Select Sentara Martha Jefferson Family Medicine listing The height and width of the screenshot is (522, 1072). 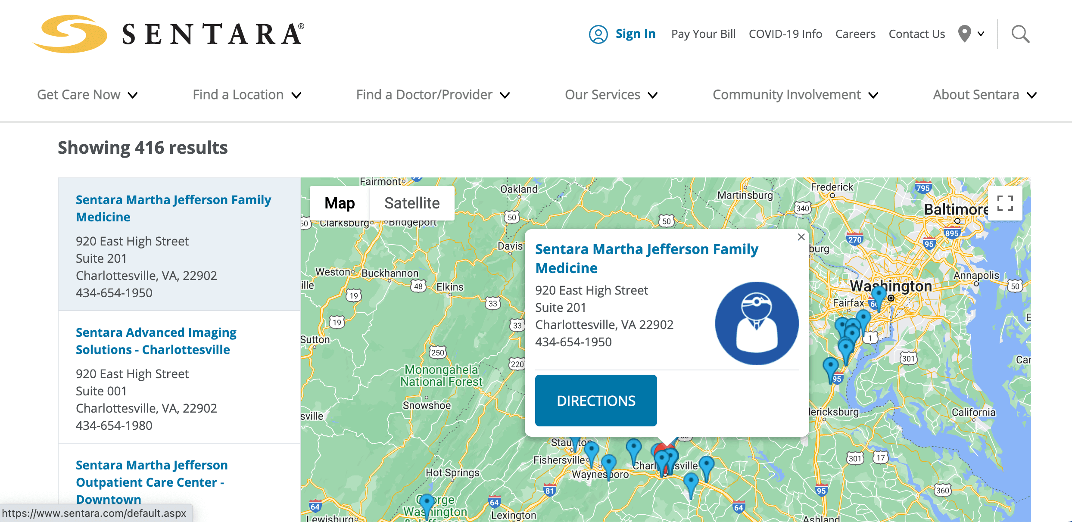coord(173,208)
